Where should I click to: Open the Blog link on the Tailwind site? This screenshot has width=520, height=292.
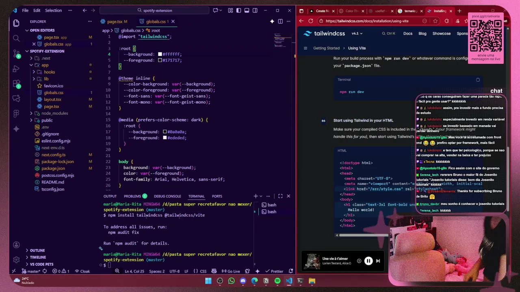422,34
